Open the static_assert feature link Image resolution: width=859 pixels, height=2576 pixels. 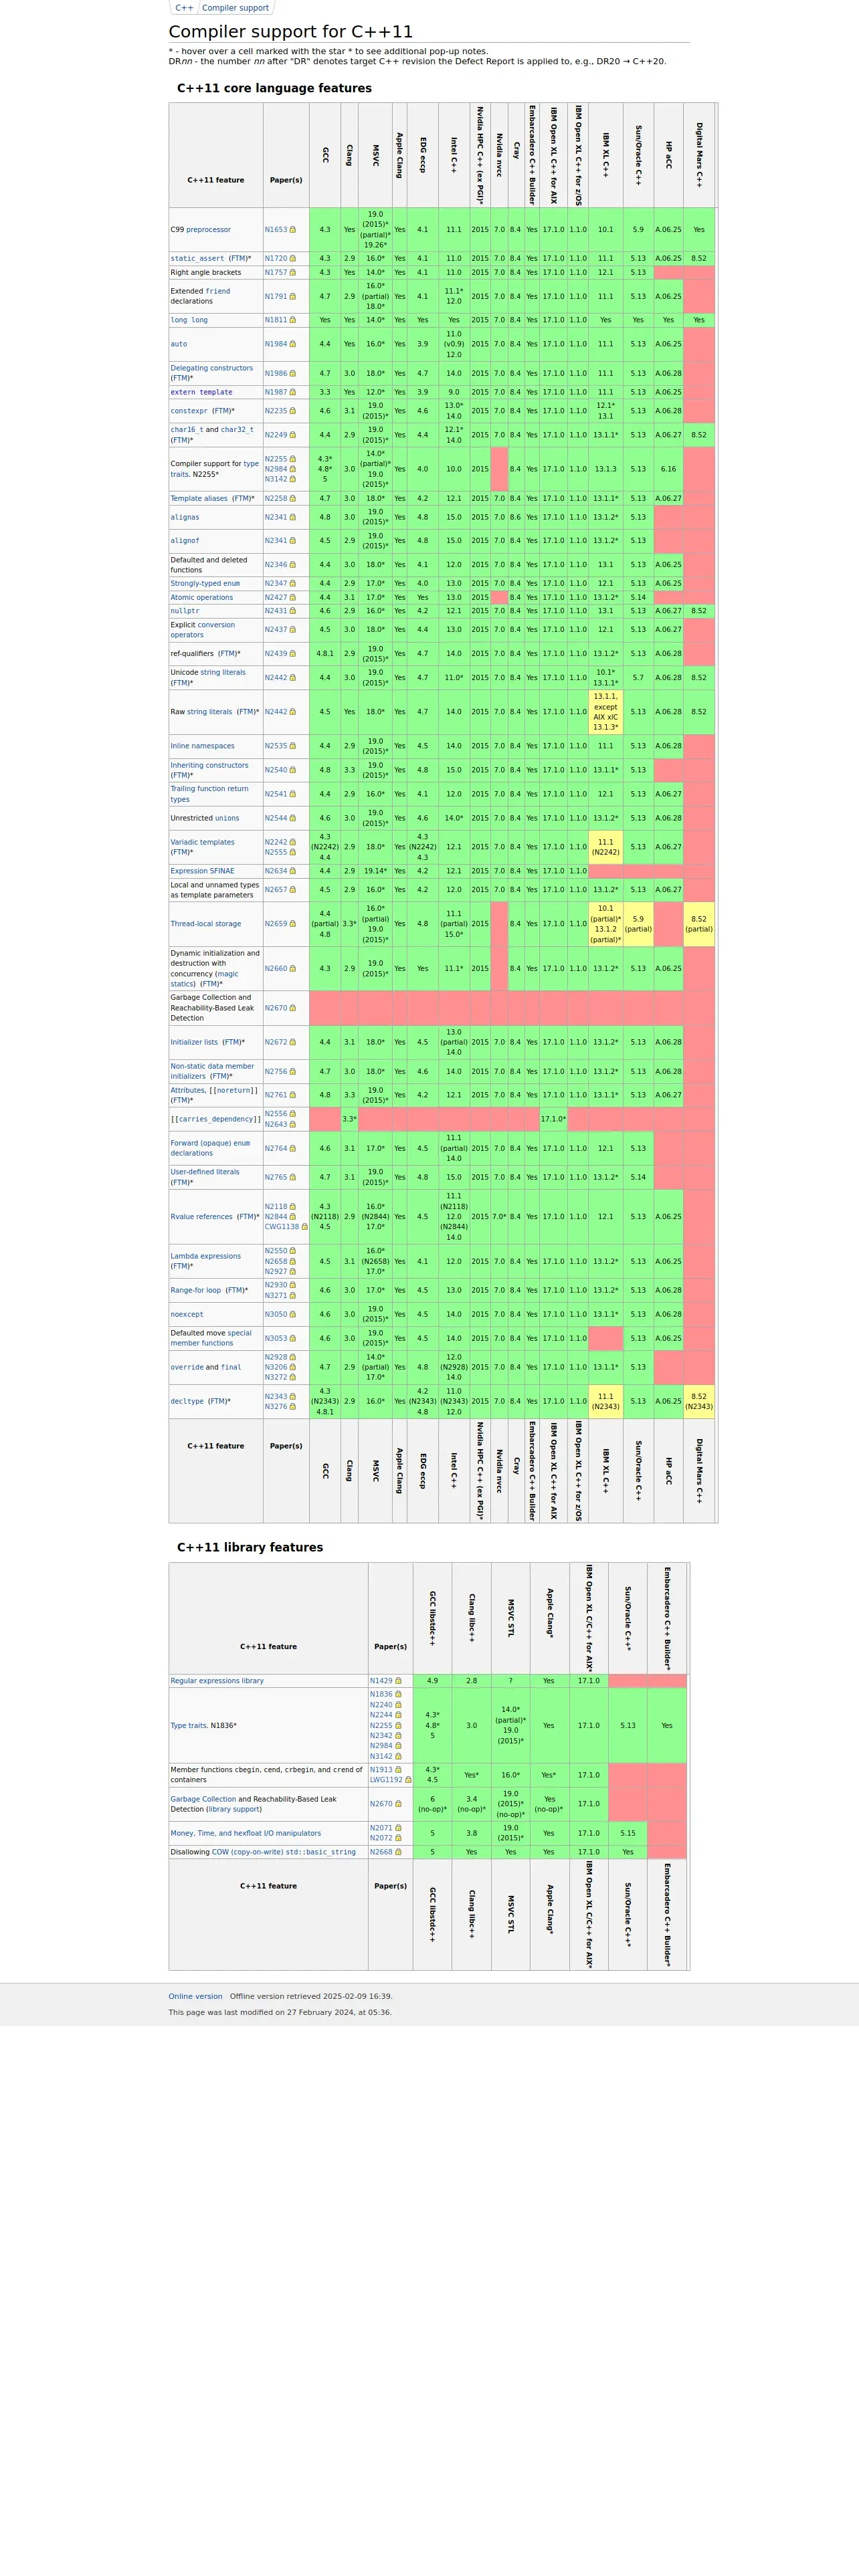click(197, 258)
